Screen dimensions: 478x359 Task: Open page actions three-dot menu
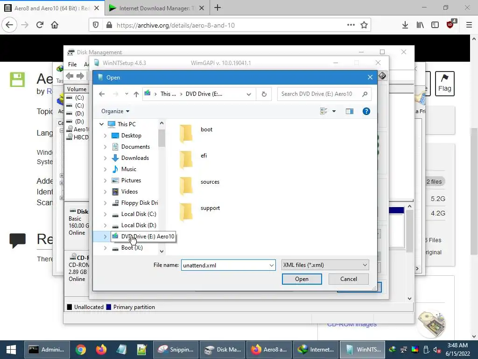(x=351, y=25)
